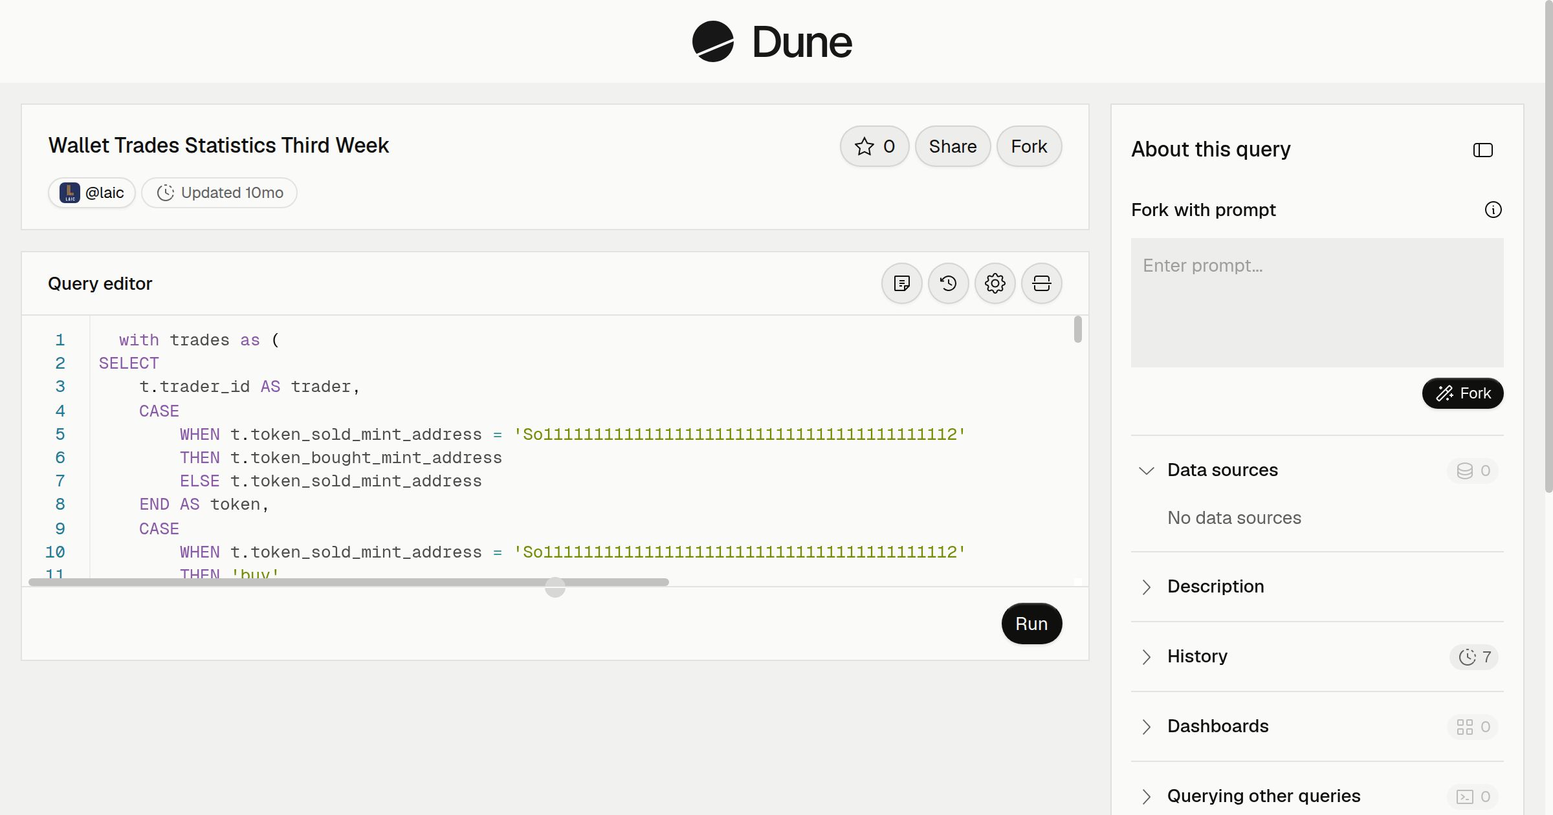The width and height of the screenshot is (1553, 815).
Task: Click the Querying other queries count badge
Action: click(1473, 796)
